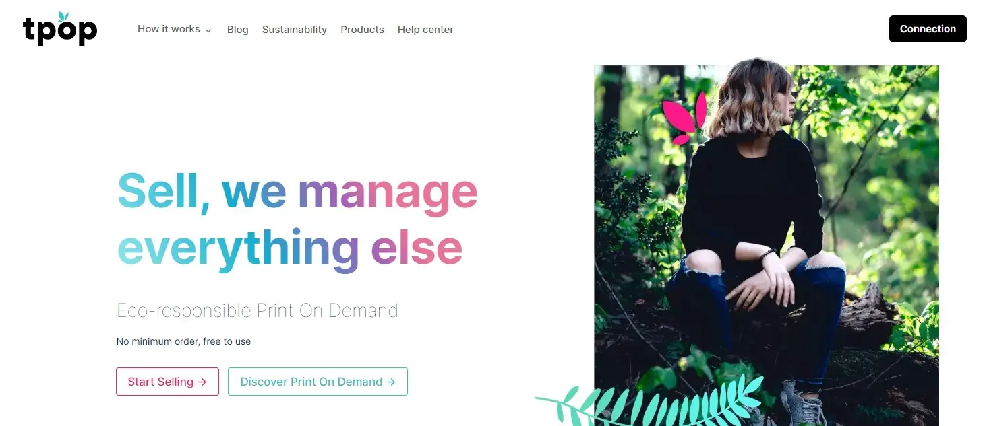Click the Sell, we manage everything else headline
987x426 pixels.
[297, 221]
